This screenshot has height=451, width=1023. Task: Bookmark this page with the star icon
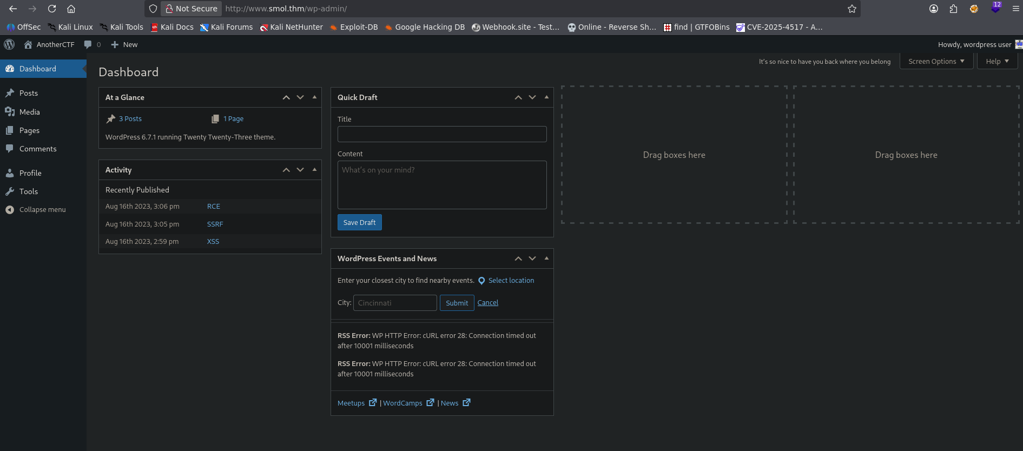(852, 9)
